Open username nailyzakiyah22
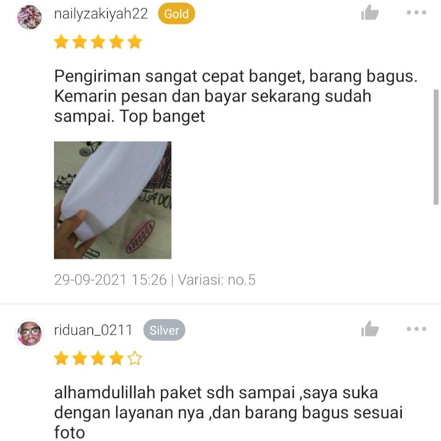The image size is (441, 441). (x=101, y=14)
